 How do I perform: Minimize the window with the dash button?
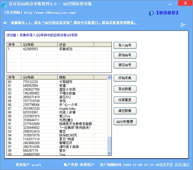click(x=170, y=4)
